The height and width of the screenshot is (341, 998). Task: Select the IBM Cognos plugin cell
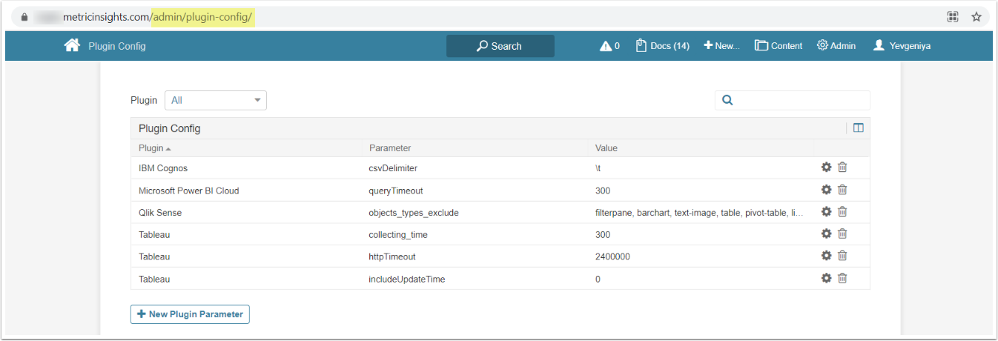coord(163,168)
